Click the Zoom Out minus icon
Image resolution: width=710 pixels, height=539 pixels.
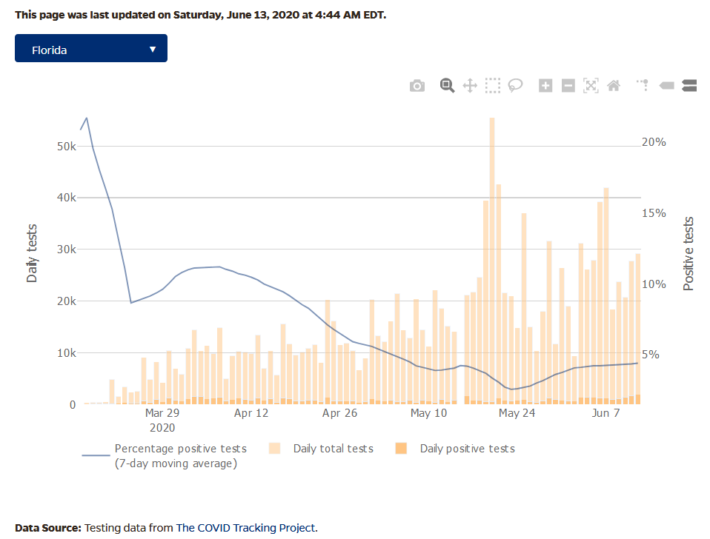(x=568, y=86)
